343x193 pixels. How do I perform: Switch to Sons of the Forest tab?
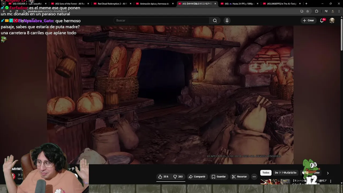tap(69, 4)
